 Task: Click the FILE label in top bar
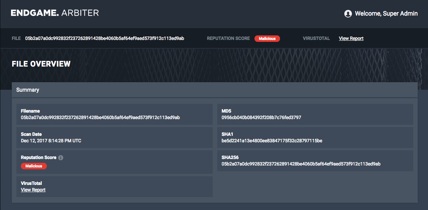pyautogui.click(x=16, y=38)
